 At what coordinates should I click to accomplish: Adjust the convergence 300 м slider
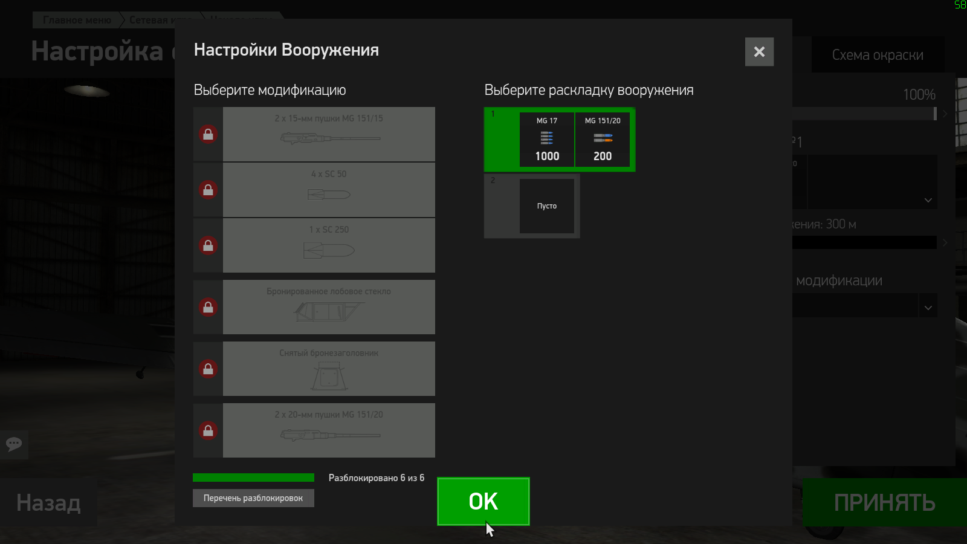[864, 242]
